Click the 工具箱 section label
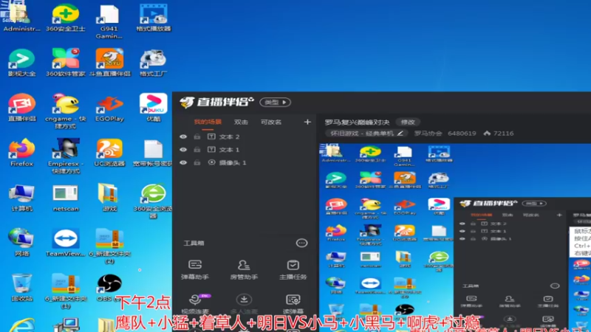The height and width of the screenshot is (332, 591). tap(194, 243)
